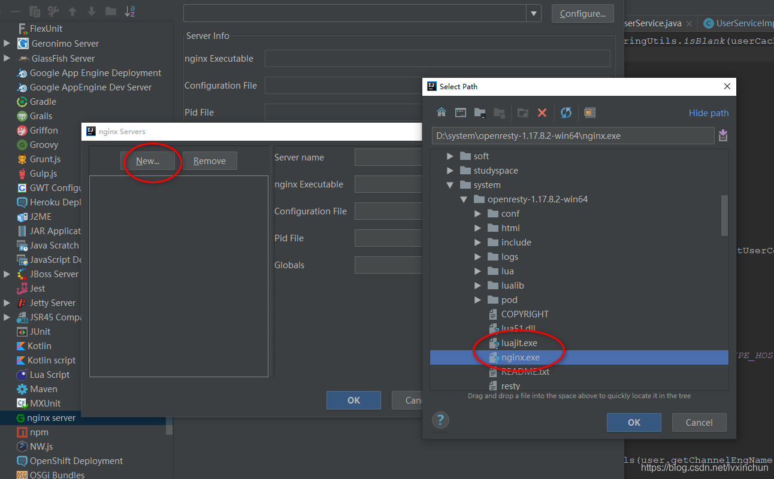The height and width of the screenshot is (479, 774).
Task: Expand the studyspace folder in path tree
Action: click(450, 171)
